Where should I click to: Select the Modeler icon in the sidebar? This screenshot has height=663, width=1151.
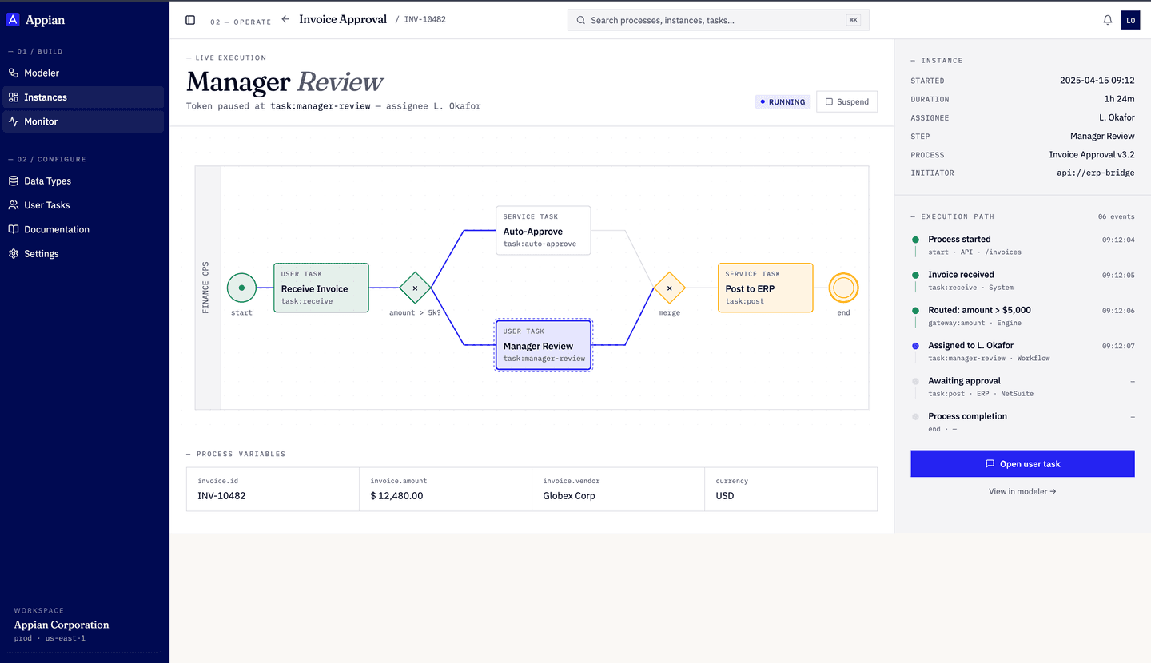(x=14, y=73)
